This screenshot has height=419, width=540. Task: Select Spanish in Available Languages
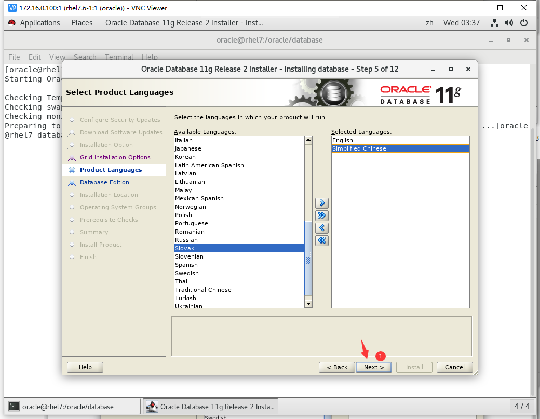[x=239, y=265]
